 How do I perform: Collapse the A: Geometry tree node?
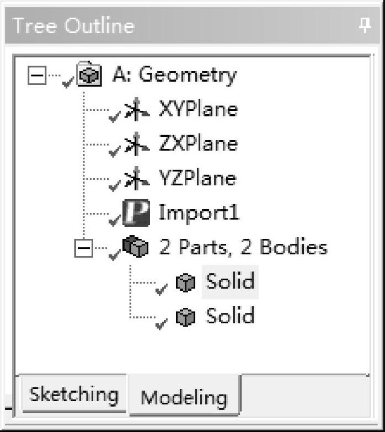tap(37, 76)
